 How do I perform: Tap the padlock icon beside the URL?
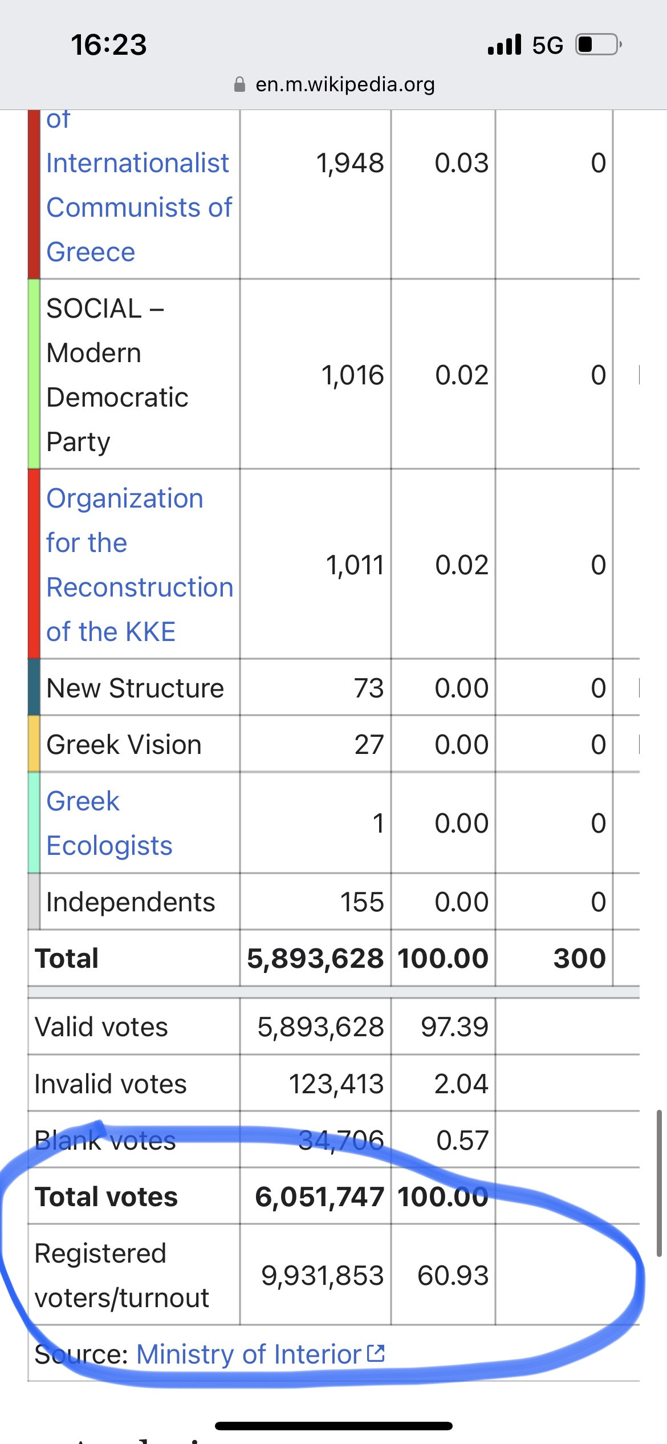pyautogui.click(x=240, y=84)
